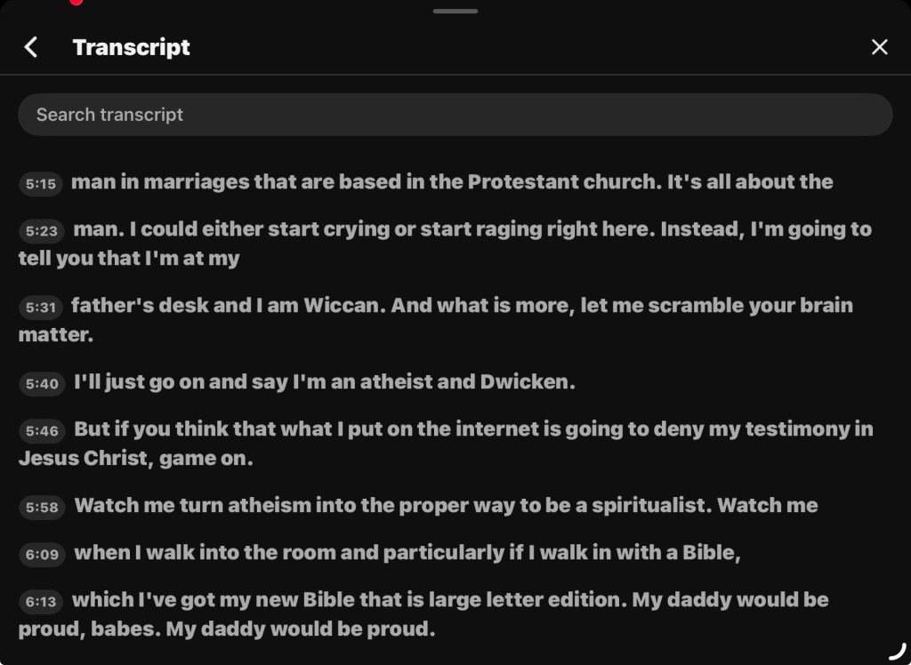The height and width of the screenshot is (665, 911).
Task: Go back using the left arrow
Action: pyautogui.click(x=31, y=47)
